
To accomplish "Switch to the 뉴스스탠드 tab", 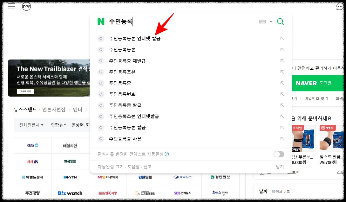I will click(x=25, y=109).
